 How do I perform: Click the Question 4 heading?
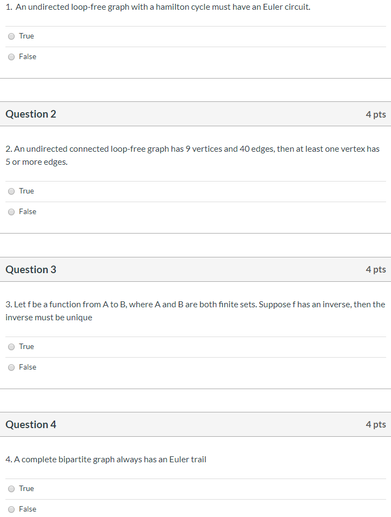pyautogui.click(x=31, y=425)
